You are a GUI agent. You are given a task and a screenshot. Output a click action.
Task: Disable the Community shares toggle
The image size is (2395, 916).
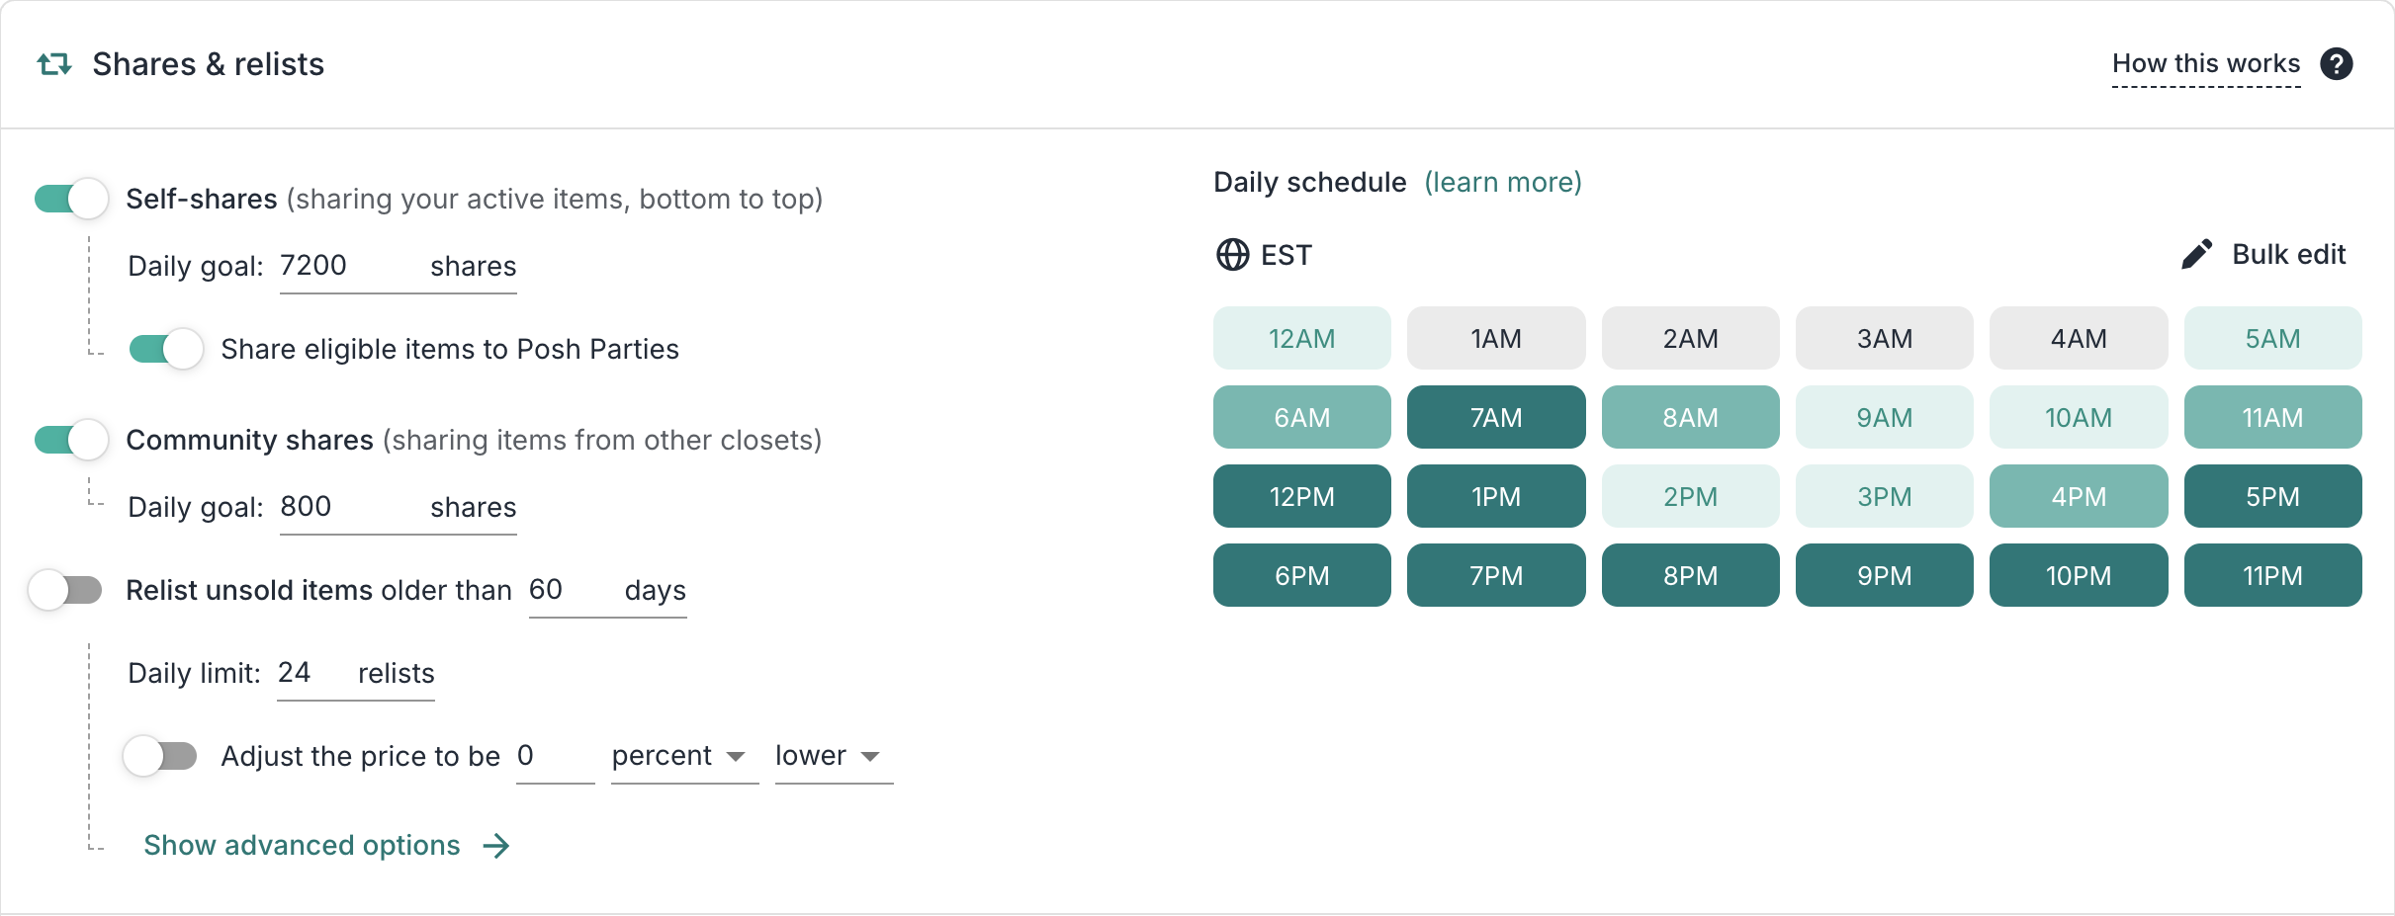(71, 440)
